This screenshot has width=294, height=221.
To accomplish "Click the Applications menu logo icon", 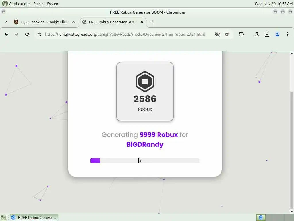I will 5,3.
